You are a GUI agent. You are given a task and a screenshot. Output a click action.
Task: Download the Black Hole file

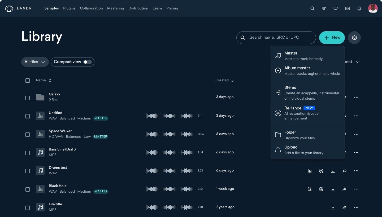333,189
